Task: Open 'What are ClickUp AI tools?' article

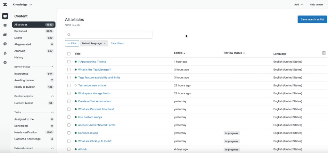Action: pyautogui.click(x=95, y=141)
